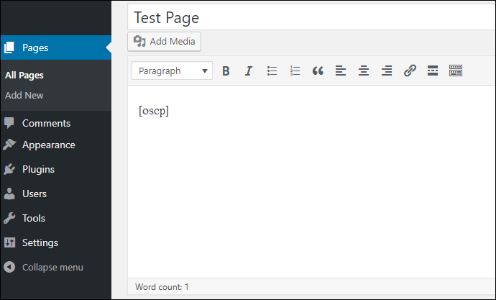Screen dimensions: 496x300
Task: Insert Read More tag
Action: [433, 71]
